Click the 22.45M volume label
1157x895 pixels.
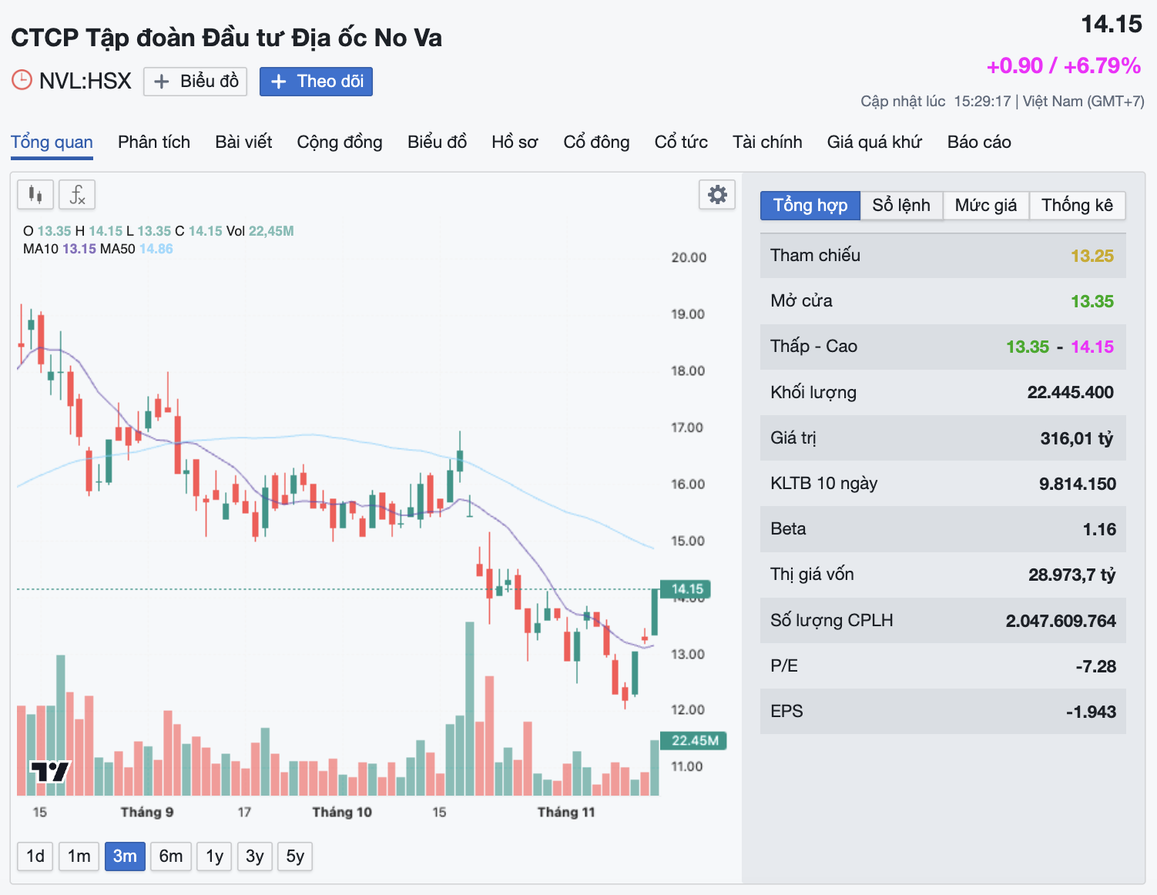tap(694, 741)
